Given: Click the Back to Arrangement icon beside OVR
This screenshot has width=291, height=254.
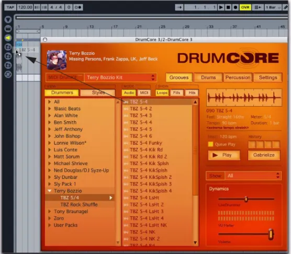Looking at the screenshot, I should click(x=258, y=7).
